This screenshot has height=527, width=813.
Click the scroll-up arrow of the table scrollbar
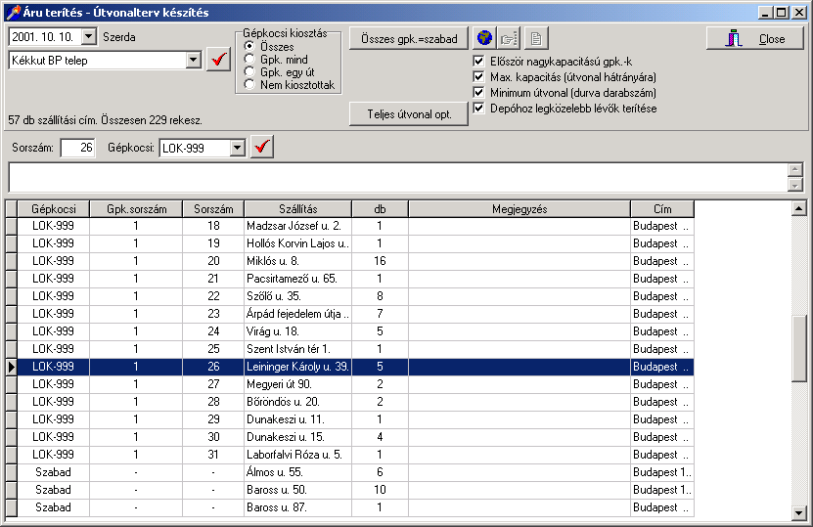click(x=798, y=208)
